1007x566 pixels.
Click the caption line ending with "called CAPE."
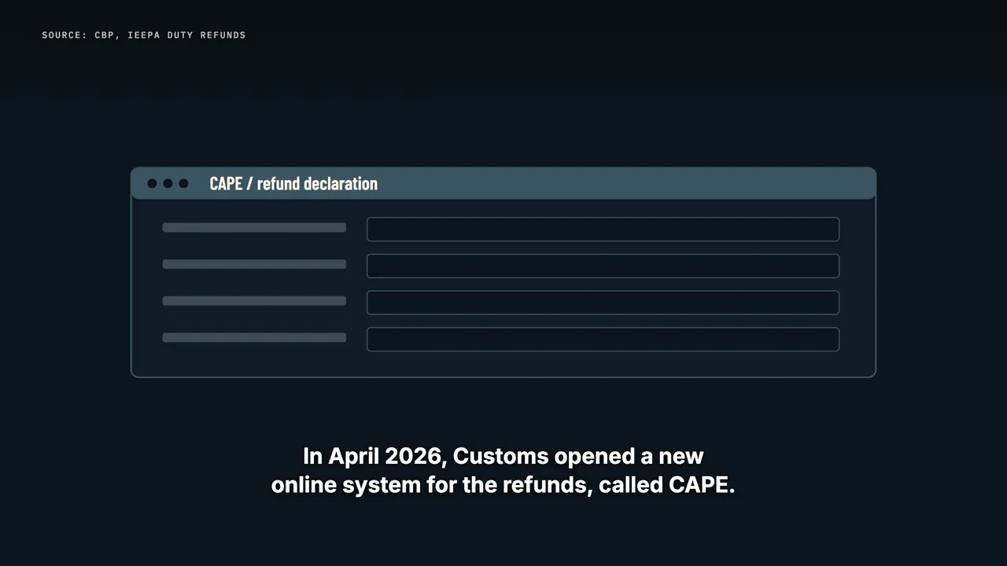[503, 484]
